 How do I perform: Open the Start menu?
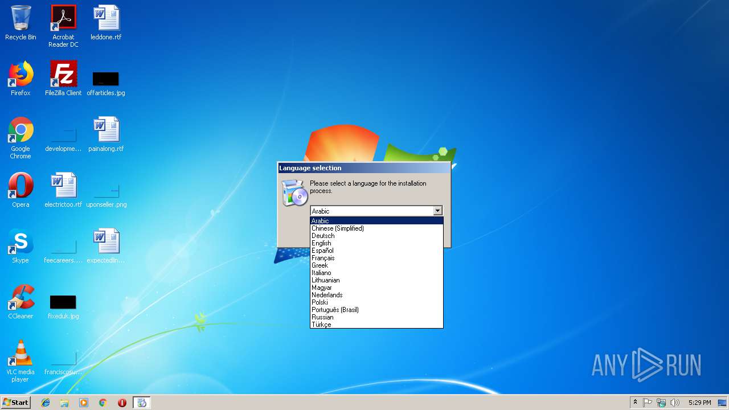pos(16,403)
